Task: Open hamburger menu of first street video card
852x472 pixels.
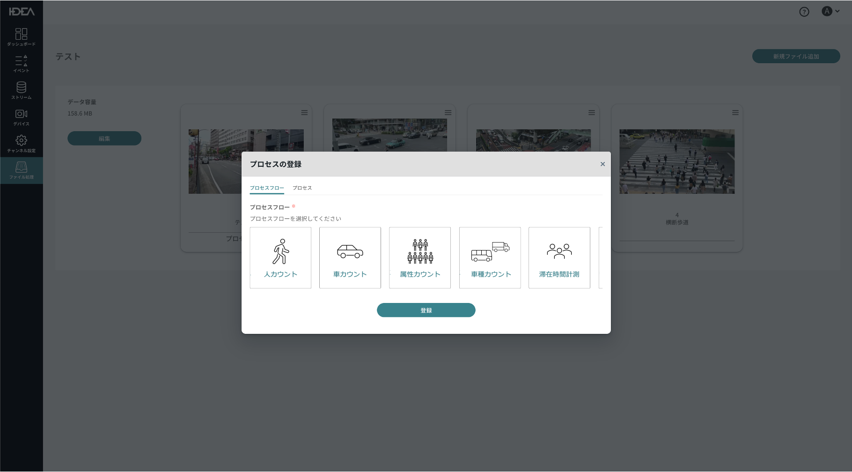Action: point(304,112)
